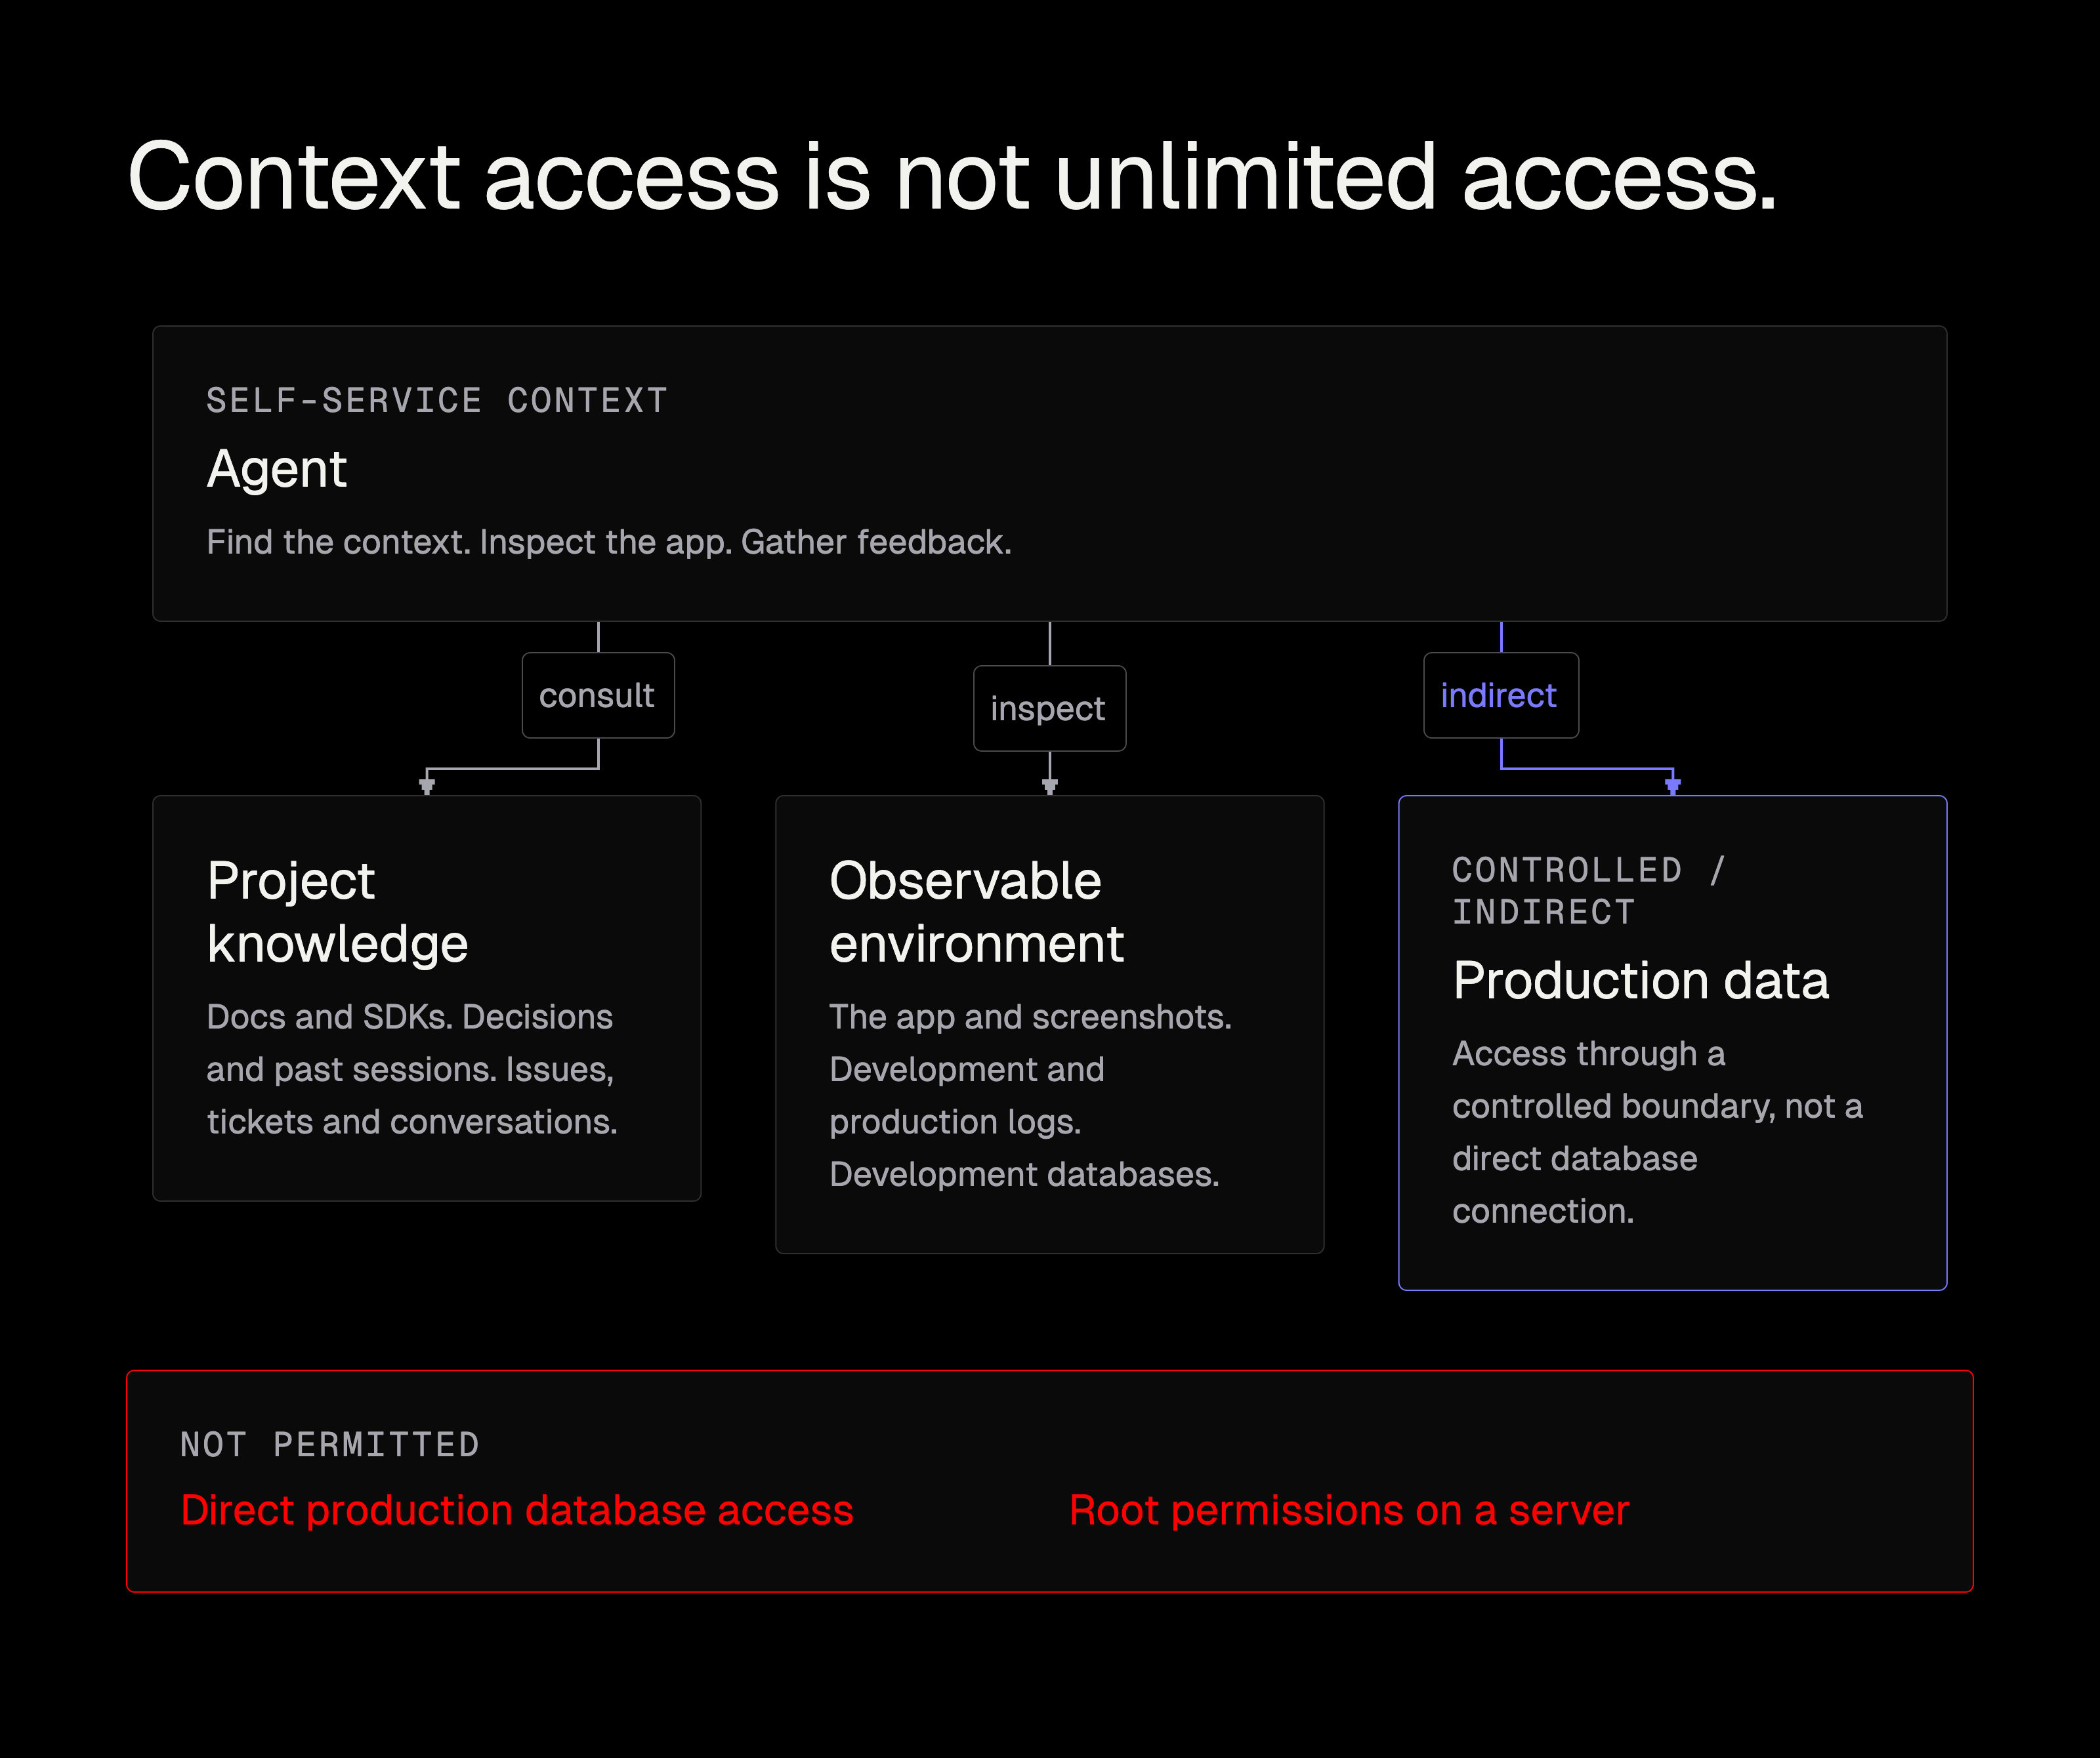Click the 'consult' connector label
Screen dimensions: 2100x1758
(598, 695)
